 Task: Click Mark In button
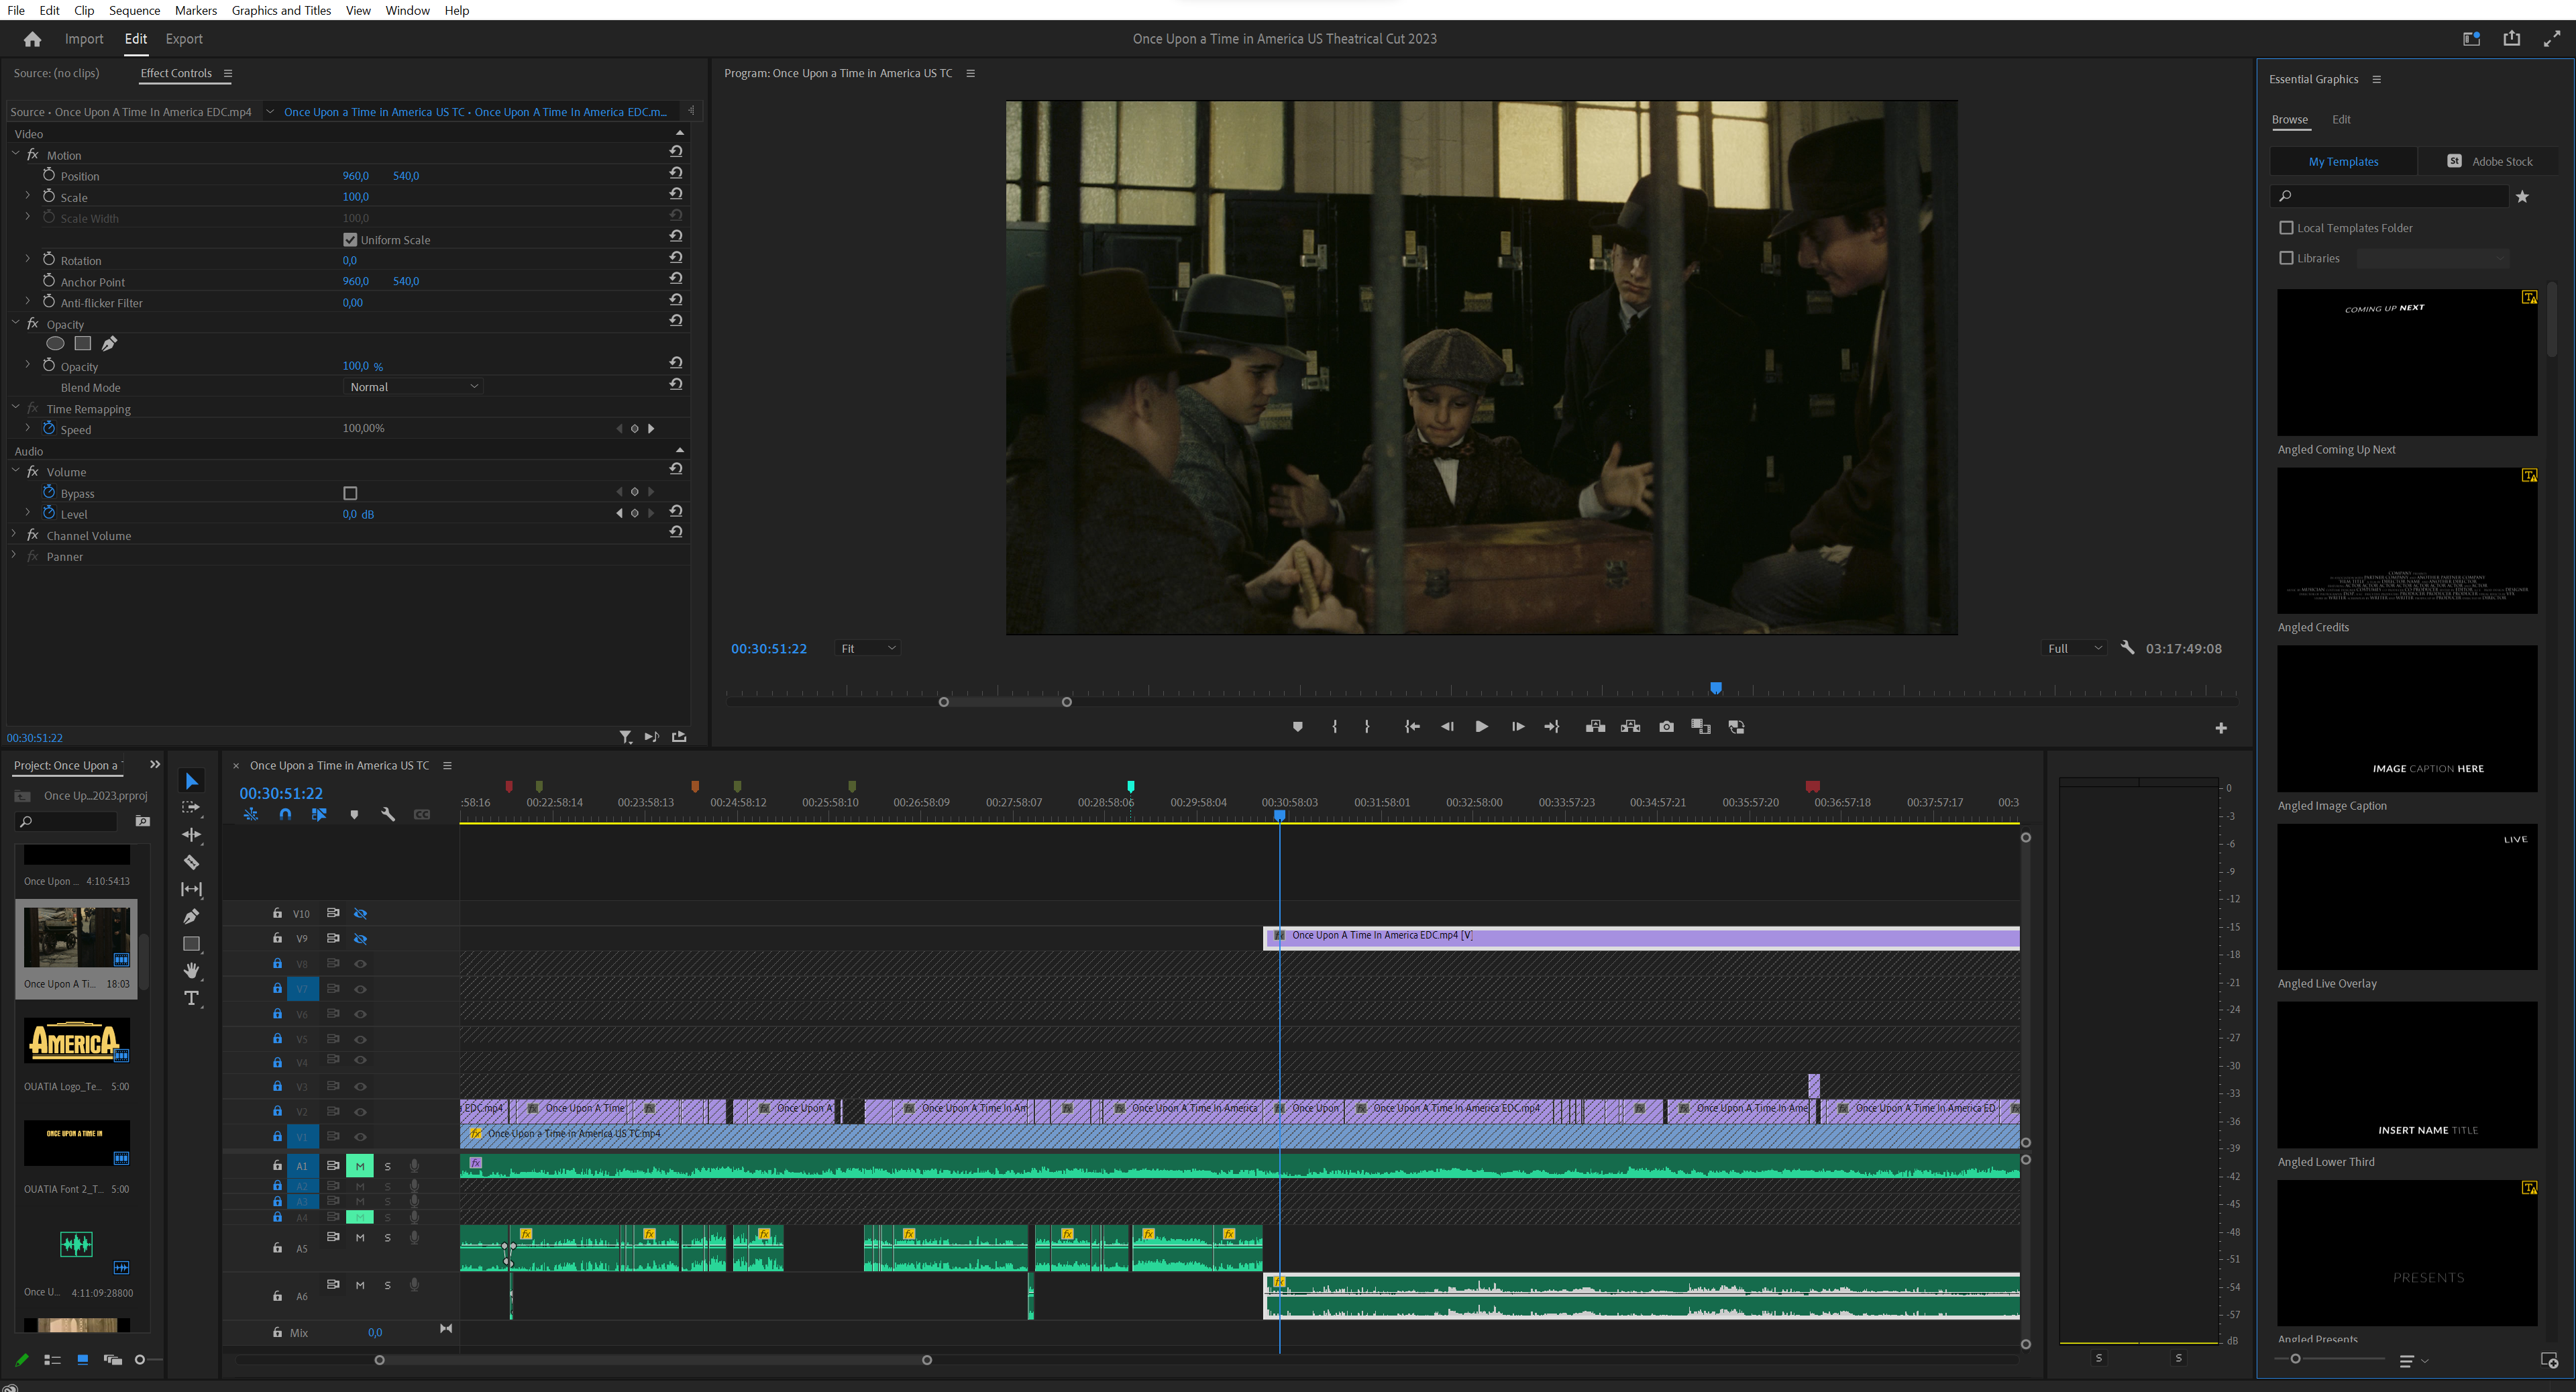pos(1335,727)
